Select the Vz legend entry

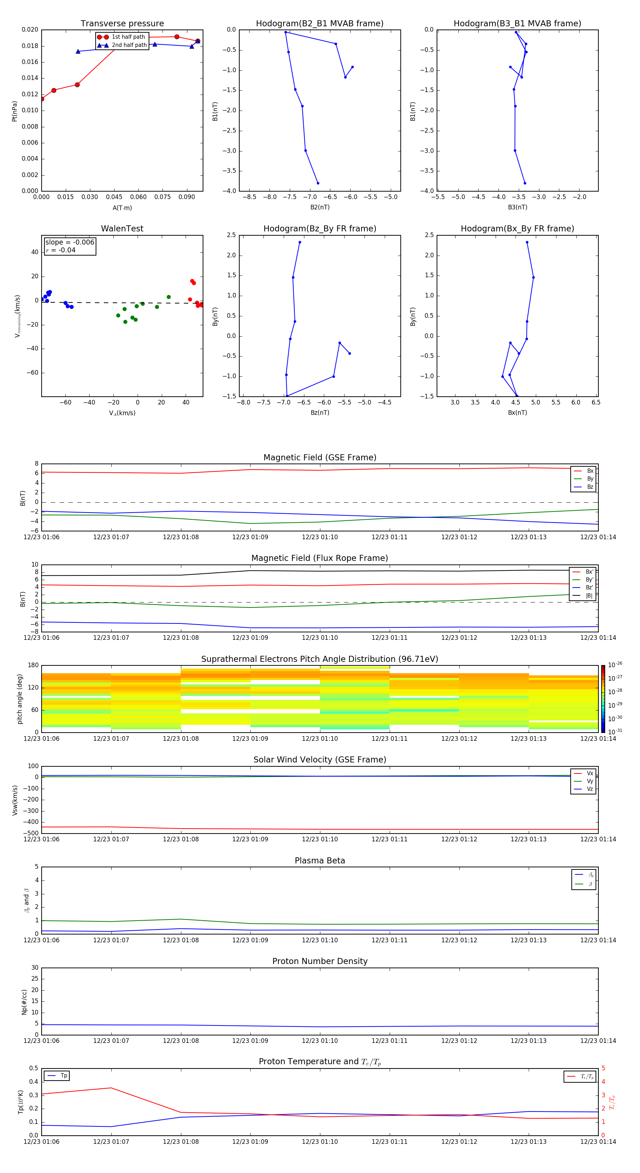point(583,789)
